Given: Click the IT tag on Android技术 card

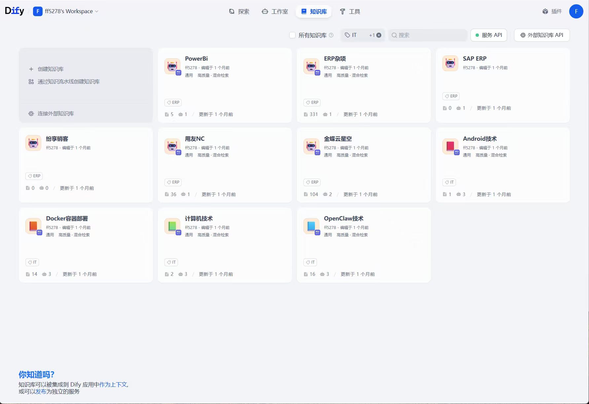Looking at the screenshot, I should 449,182.
